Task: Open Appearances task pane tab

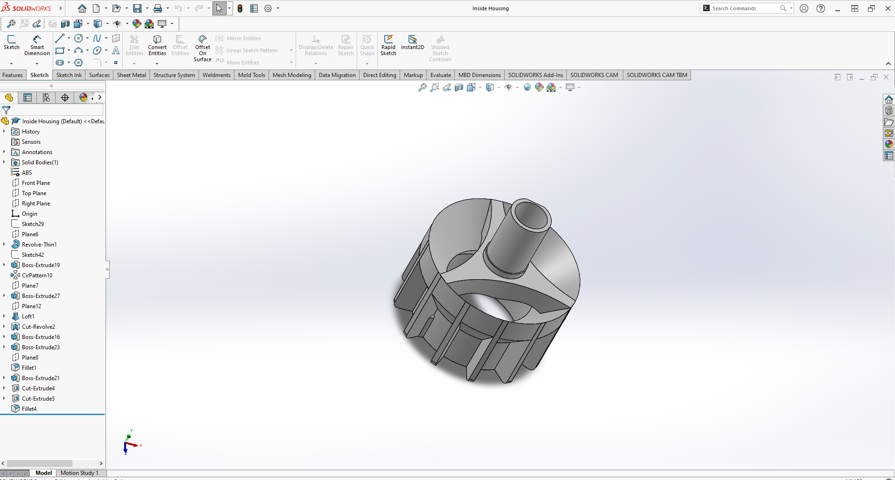Action: pos(889,144)
